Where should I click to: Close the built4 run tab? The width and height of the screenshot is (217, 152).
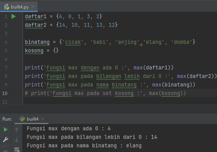click(x=43, y=119)
